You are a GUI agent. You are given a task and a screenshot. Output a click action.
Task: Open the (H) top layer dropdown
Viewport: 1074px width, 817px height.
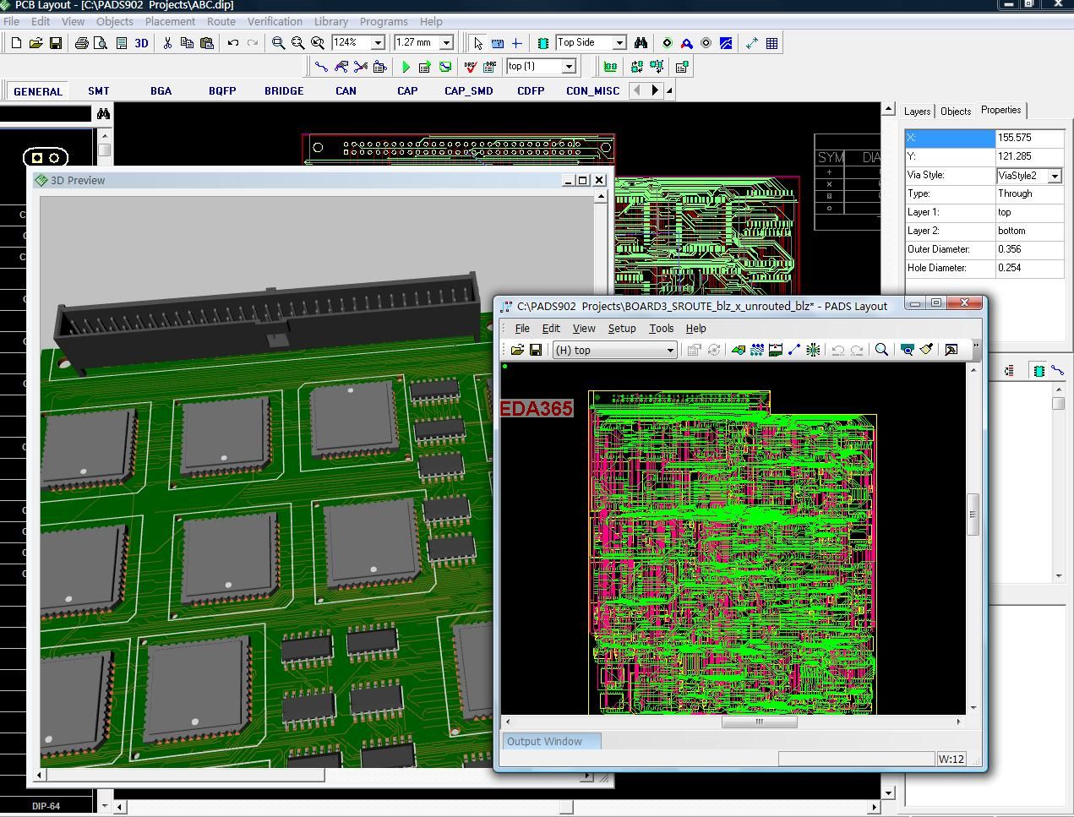[x=670, y=351]
